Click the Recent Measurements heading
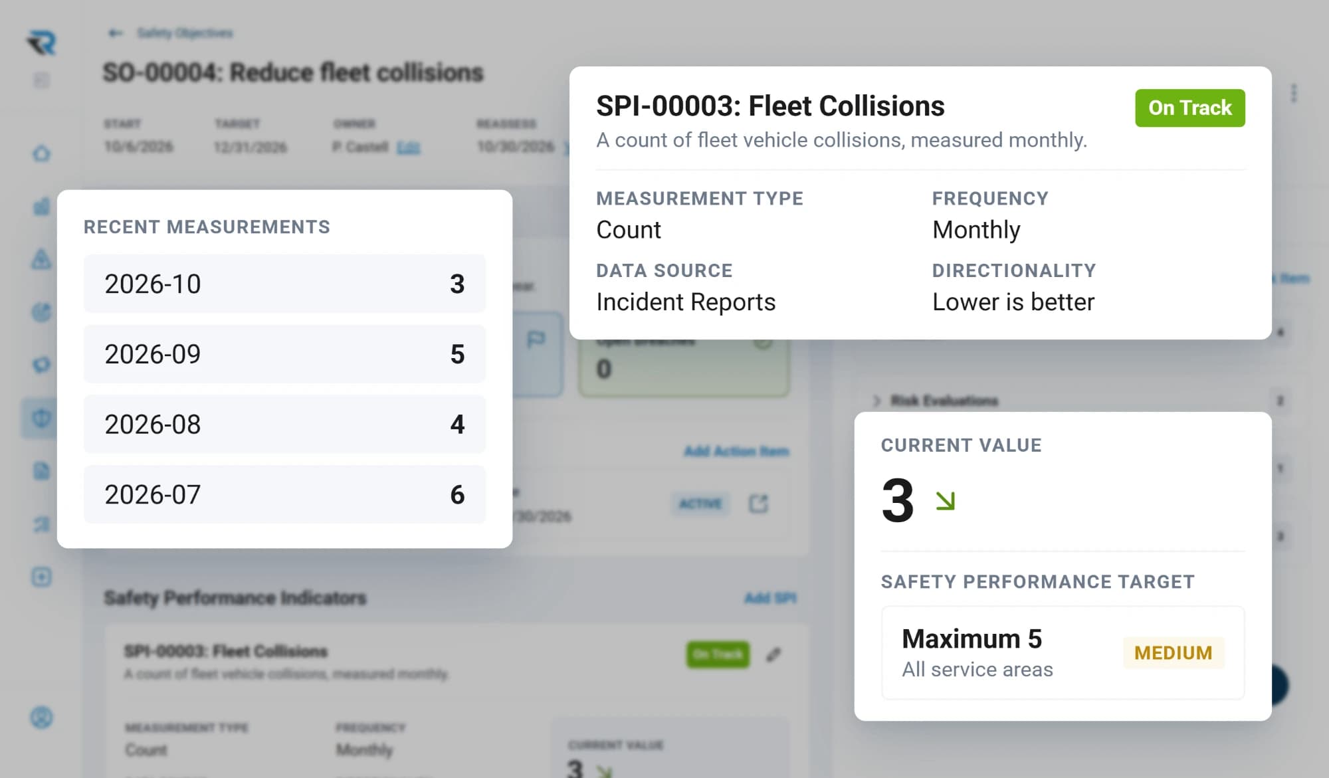The height and width of the screenshot is (778, 1329). 207,227
